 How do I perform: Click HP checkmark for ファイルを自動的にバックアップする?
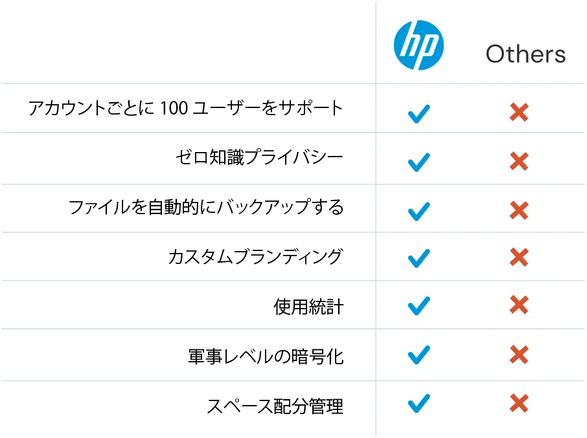coord(419,210)
